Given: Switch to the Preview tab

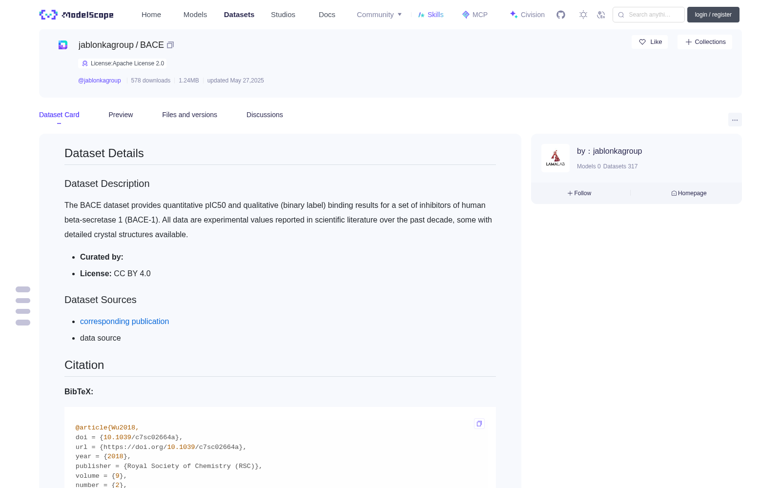Looking at the screenshot, I should coord(121,115).
